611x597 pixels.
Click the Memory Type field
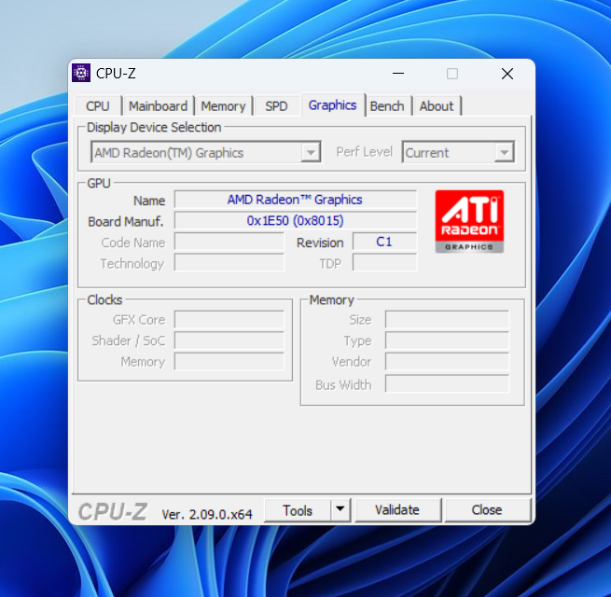click(447, 340)
